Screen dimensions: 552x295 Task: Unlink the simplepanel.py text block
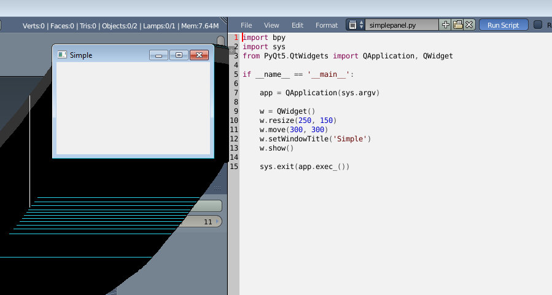pos(469,25)
